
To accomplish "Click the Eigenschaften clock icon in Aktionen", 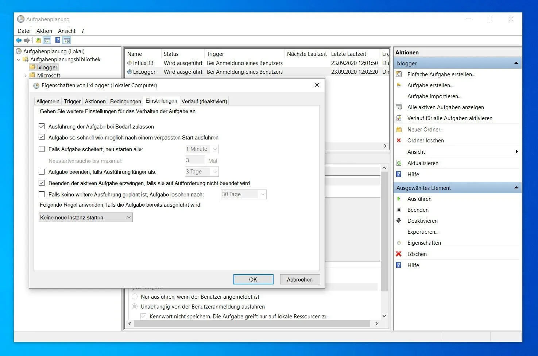I will (x=399, y=243).
